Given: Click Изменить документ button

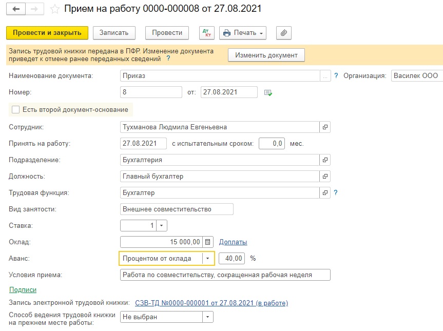Looking at the screenshot, I should [266, 55].
